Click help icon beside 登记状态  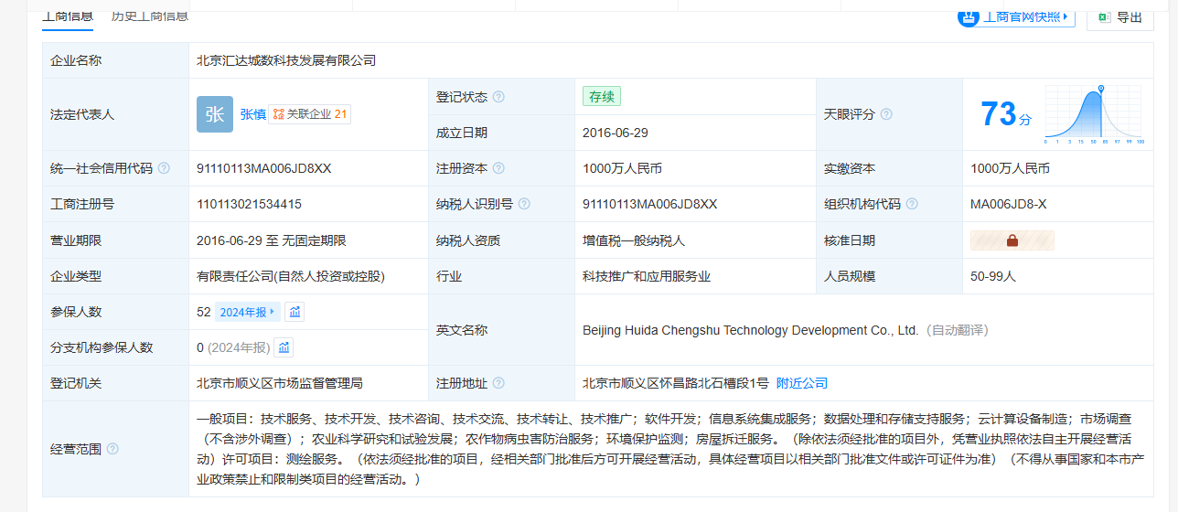click(498, 97)
